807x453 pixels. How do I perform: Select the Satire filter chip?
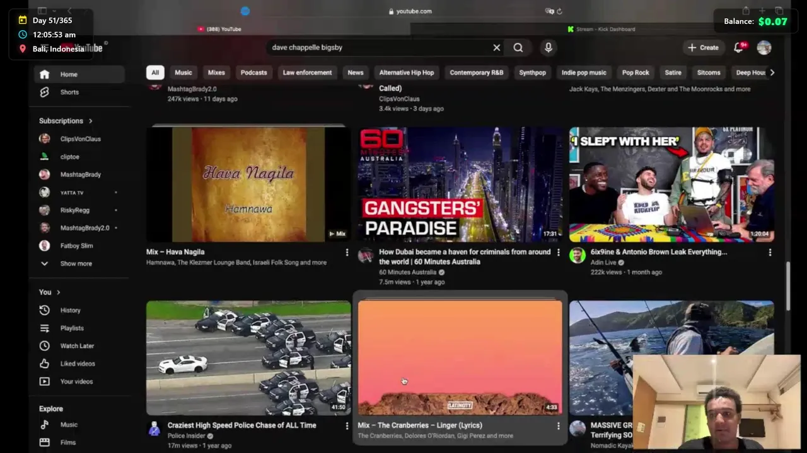coord(673,72)
